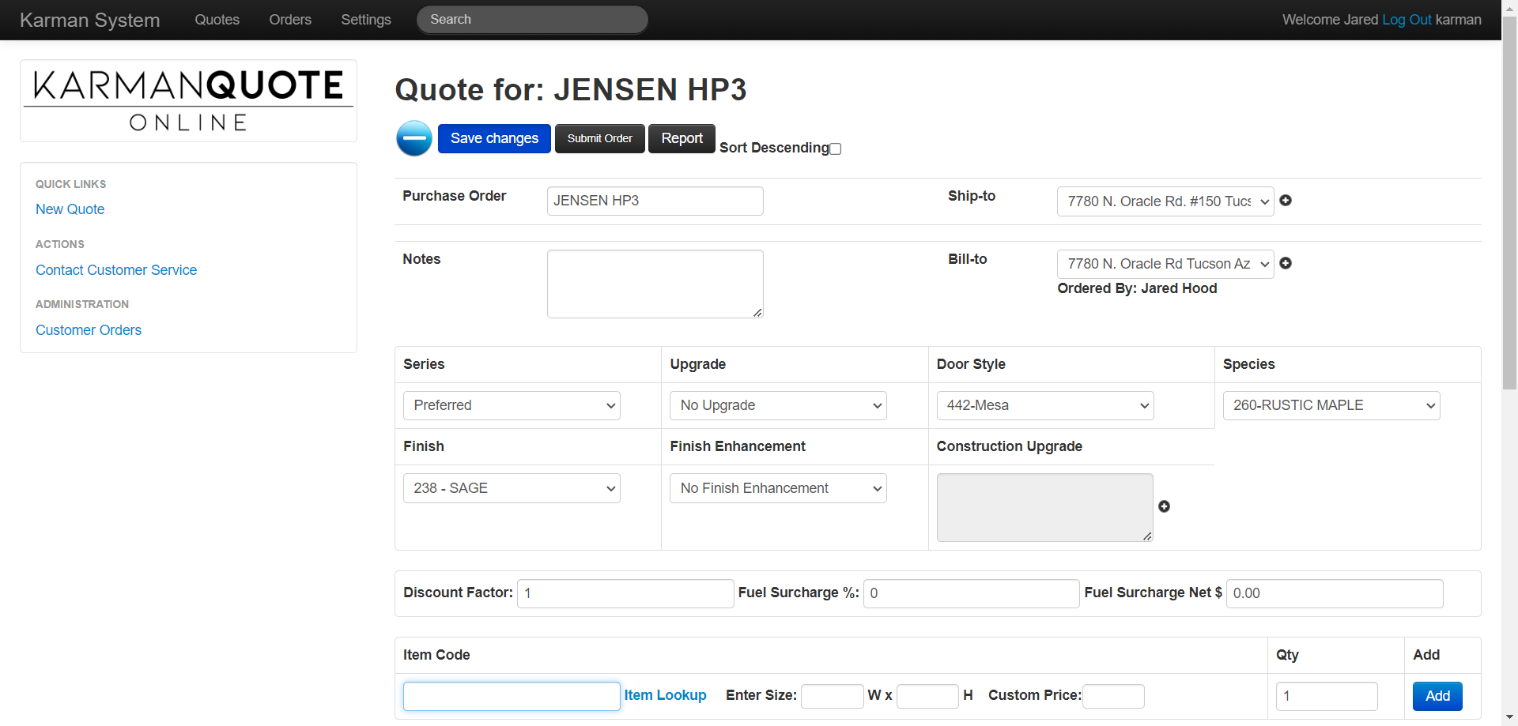Add a new Ship-to address plus icon
The height and width of the screenshot is (726, 1518).
[1286, 201]
